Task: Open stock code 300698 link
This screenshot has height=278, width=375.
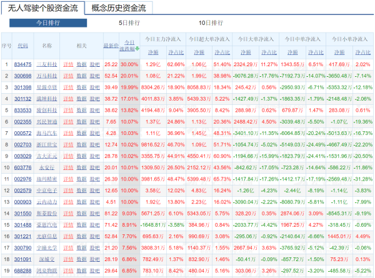Action: (22, 76)
